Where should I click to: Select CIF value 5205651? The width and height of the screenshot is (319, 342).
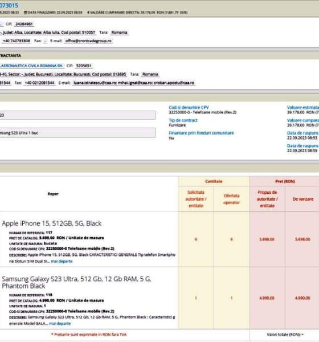(x=84, y=66)
